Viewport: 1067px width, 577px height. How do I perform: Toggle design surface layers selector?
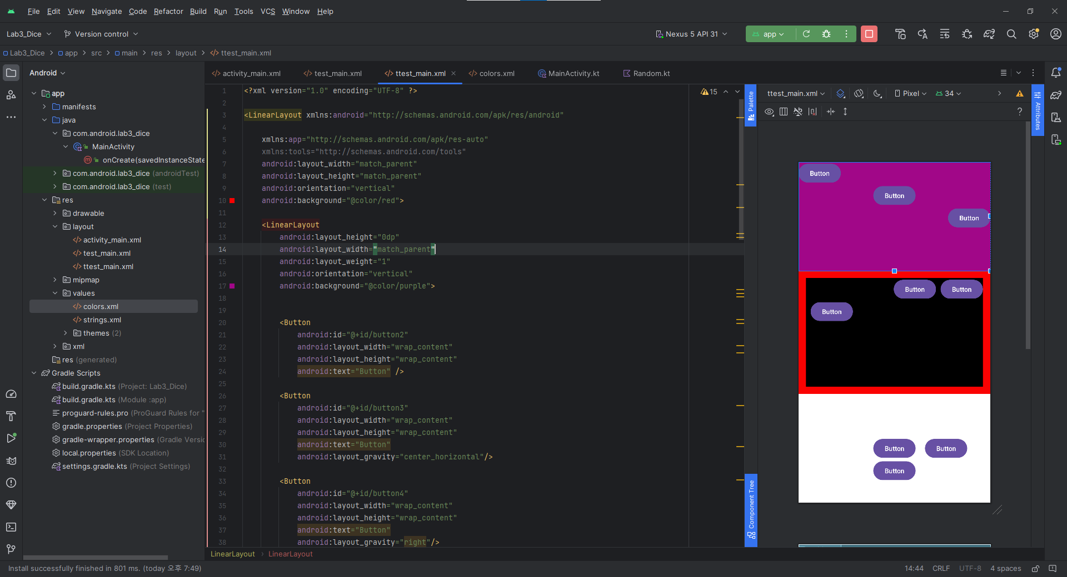coord(841,93)
